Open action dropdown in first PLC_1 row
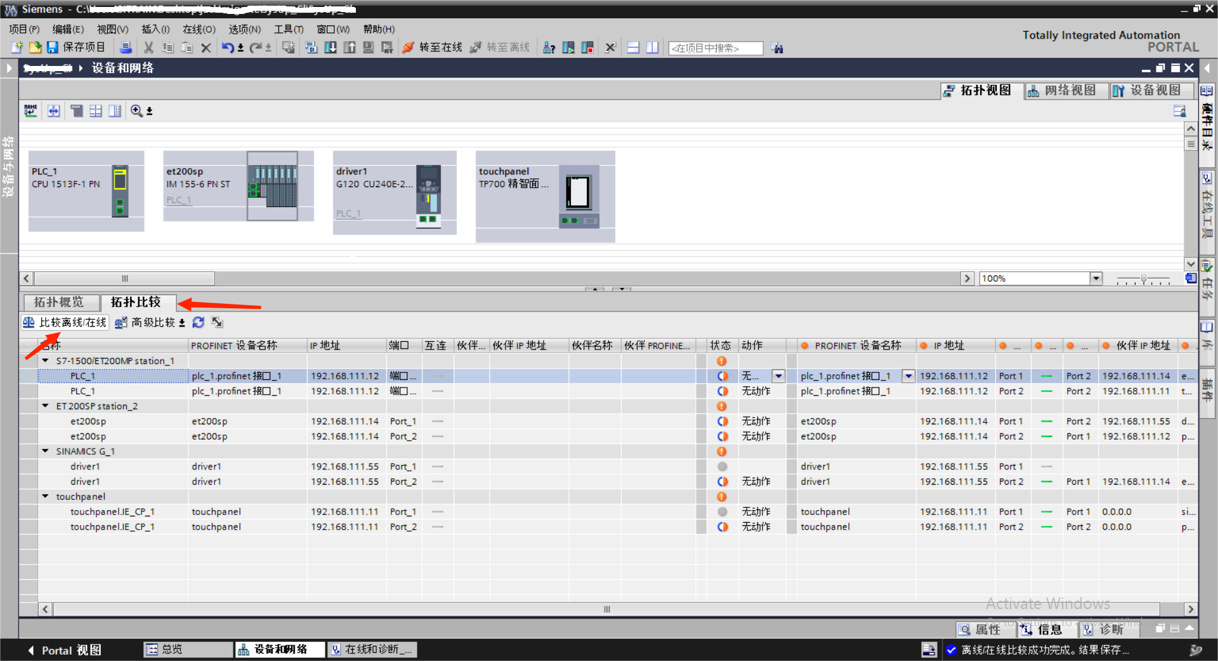The width and height of the screenshot is (1218, 661). (x=778, y=376)
